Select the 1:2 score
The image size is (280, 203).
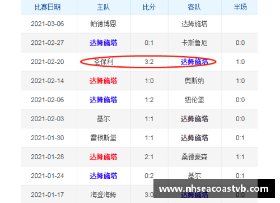[x=149, y=100]
